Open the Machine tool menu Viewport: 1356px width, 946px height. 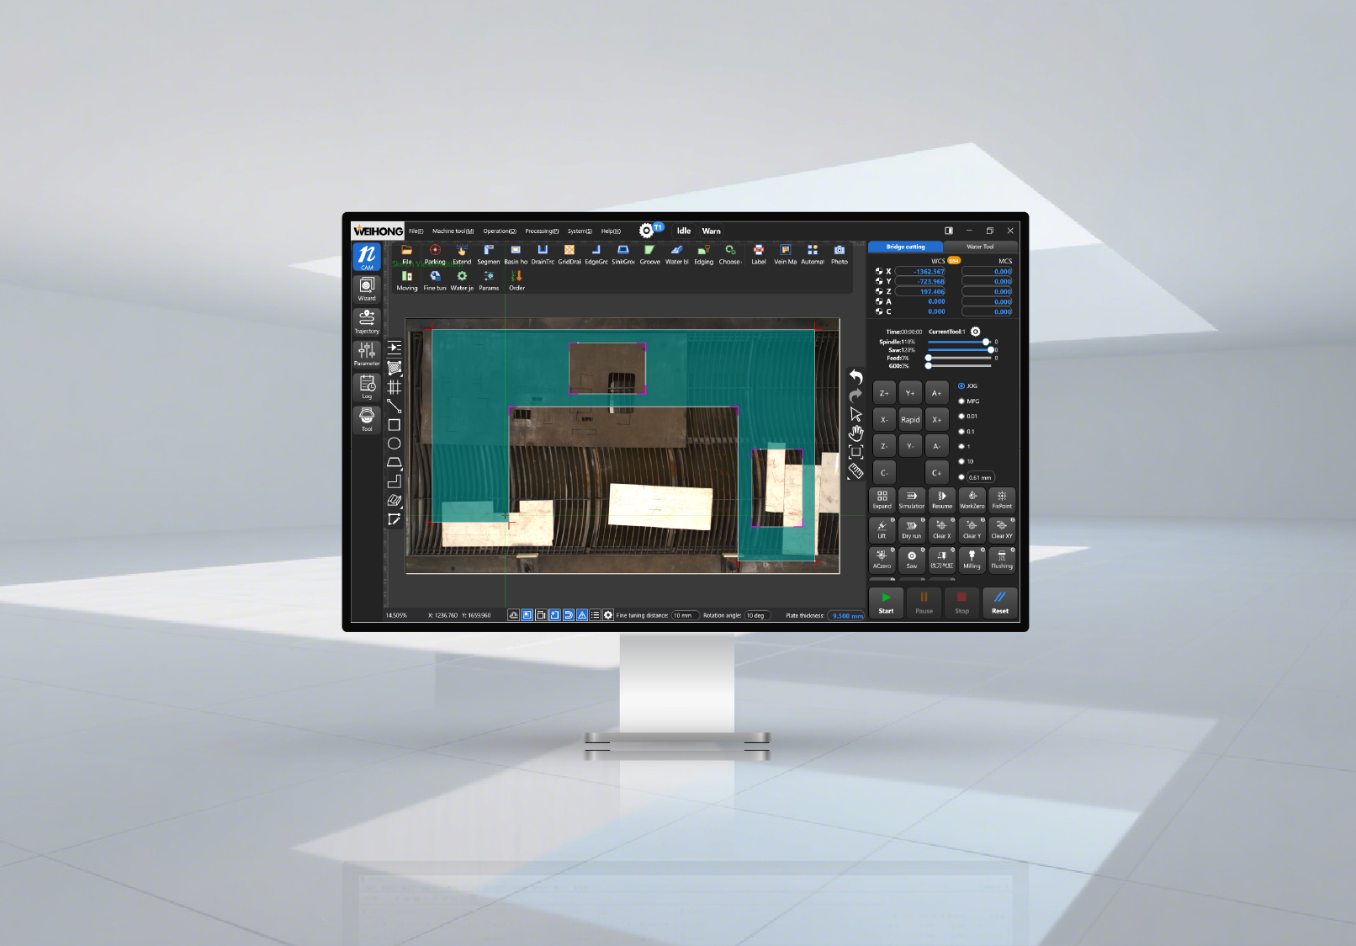coord(453,231)
